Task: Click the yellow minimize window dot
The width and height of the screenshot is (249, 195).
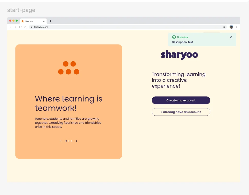Action: tap(13, 21)
